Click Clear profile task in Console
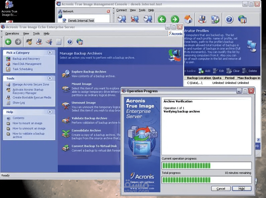 tap(233, 71)
